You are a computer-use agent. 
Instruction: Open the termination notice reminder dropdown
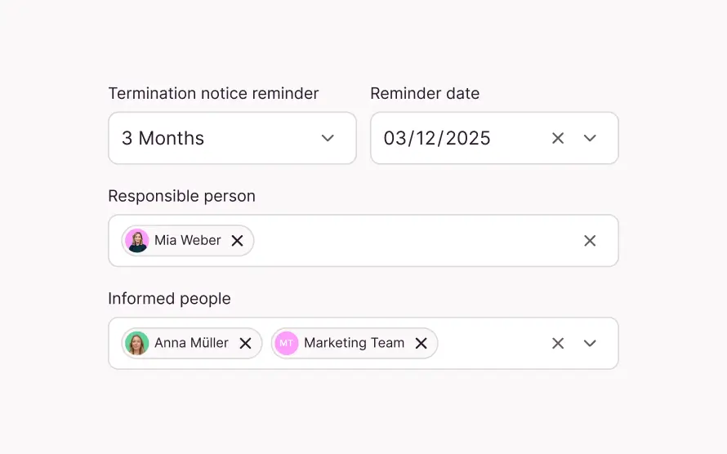click(328, 139)
